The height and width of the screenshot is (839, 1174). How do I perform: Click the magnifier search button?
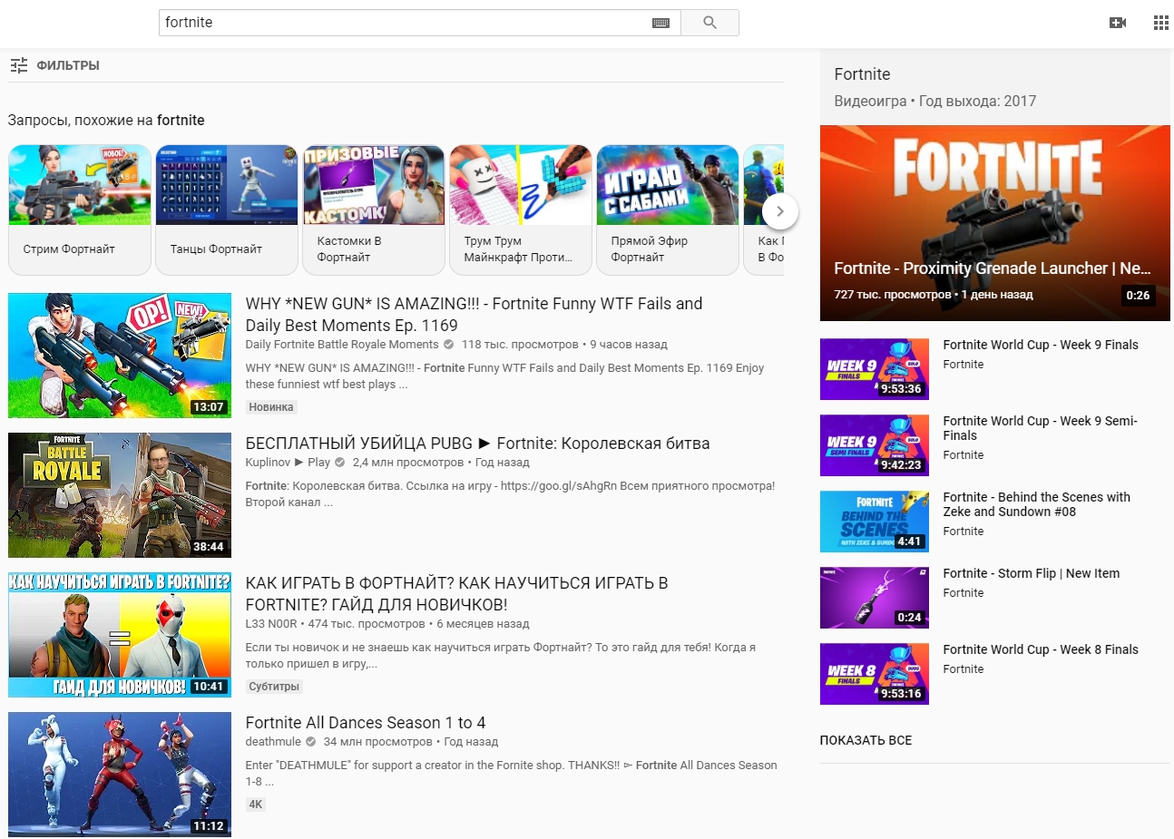pyautogui.click(x=709, y=23)
